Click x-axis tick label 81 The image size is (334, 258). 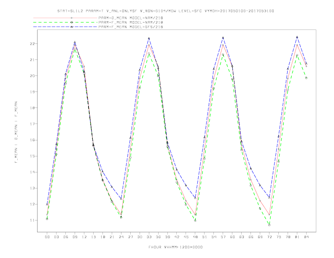coord(297,237)
